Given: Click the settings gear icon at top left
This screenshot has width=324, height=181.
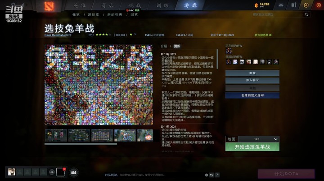Looking at the screenshot, I should (x=13, y=4).
